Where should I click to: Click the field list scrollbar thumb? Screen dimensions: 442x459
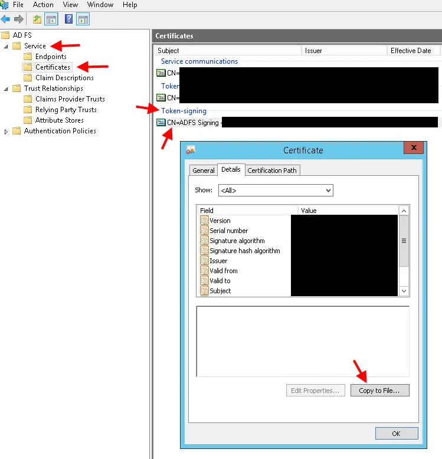[404, 241]
